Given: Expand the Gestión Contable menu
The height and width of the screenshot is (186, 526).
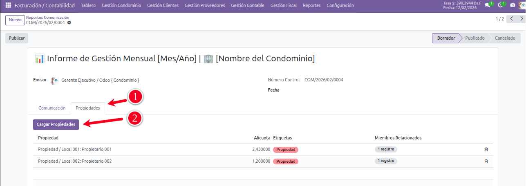Looking at the screenshot, I should coord(247,5).
